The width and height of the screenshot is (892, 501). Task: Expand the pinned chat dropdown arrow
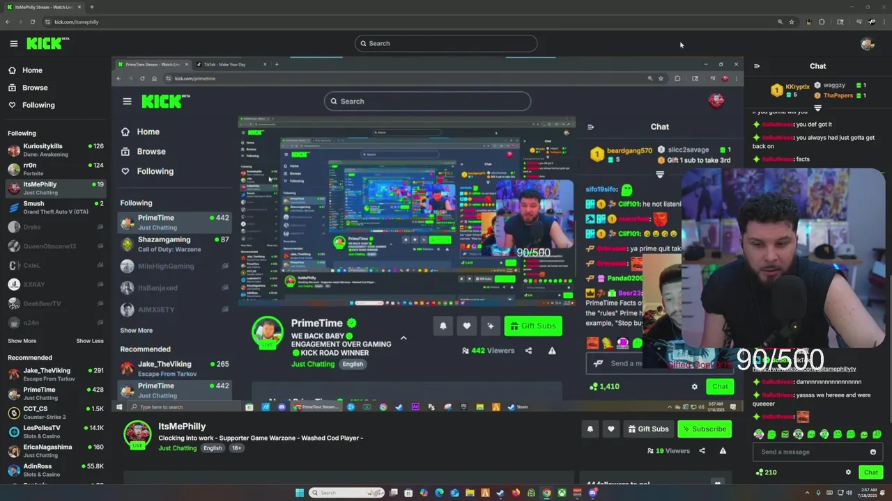[817, 108]
